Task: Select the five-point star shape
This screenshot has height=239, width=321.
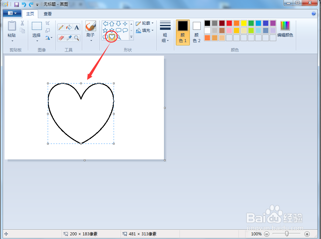Action: (x=105, y=30)
